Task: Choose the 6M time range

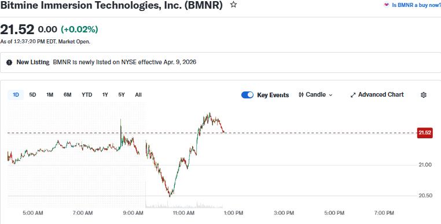Action: click(68, 95)
